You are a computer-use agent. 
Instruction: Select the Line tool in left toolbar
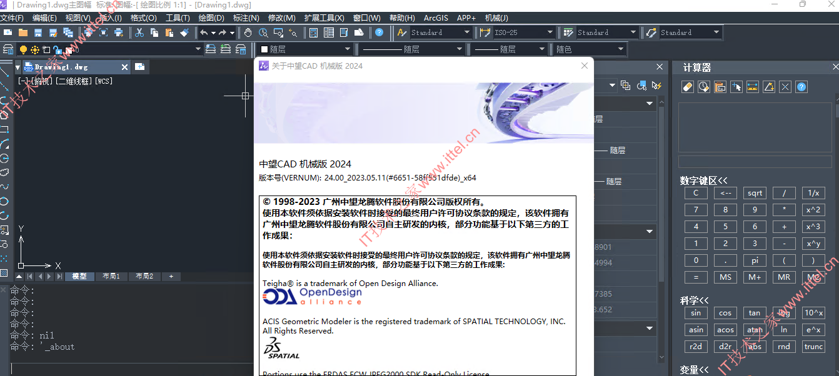pyautogui.click(x=5, y=72)
